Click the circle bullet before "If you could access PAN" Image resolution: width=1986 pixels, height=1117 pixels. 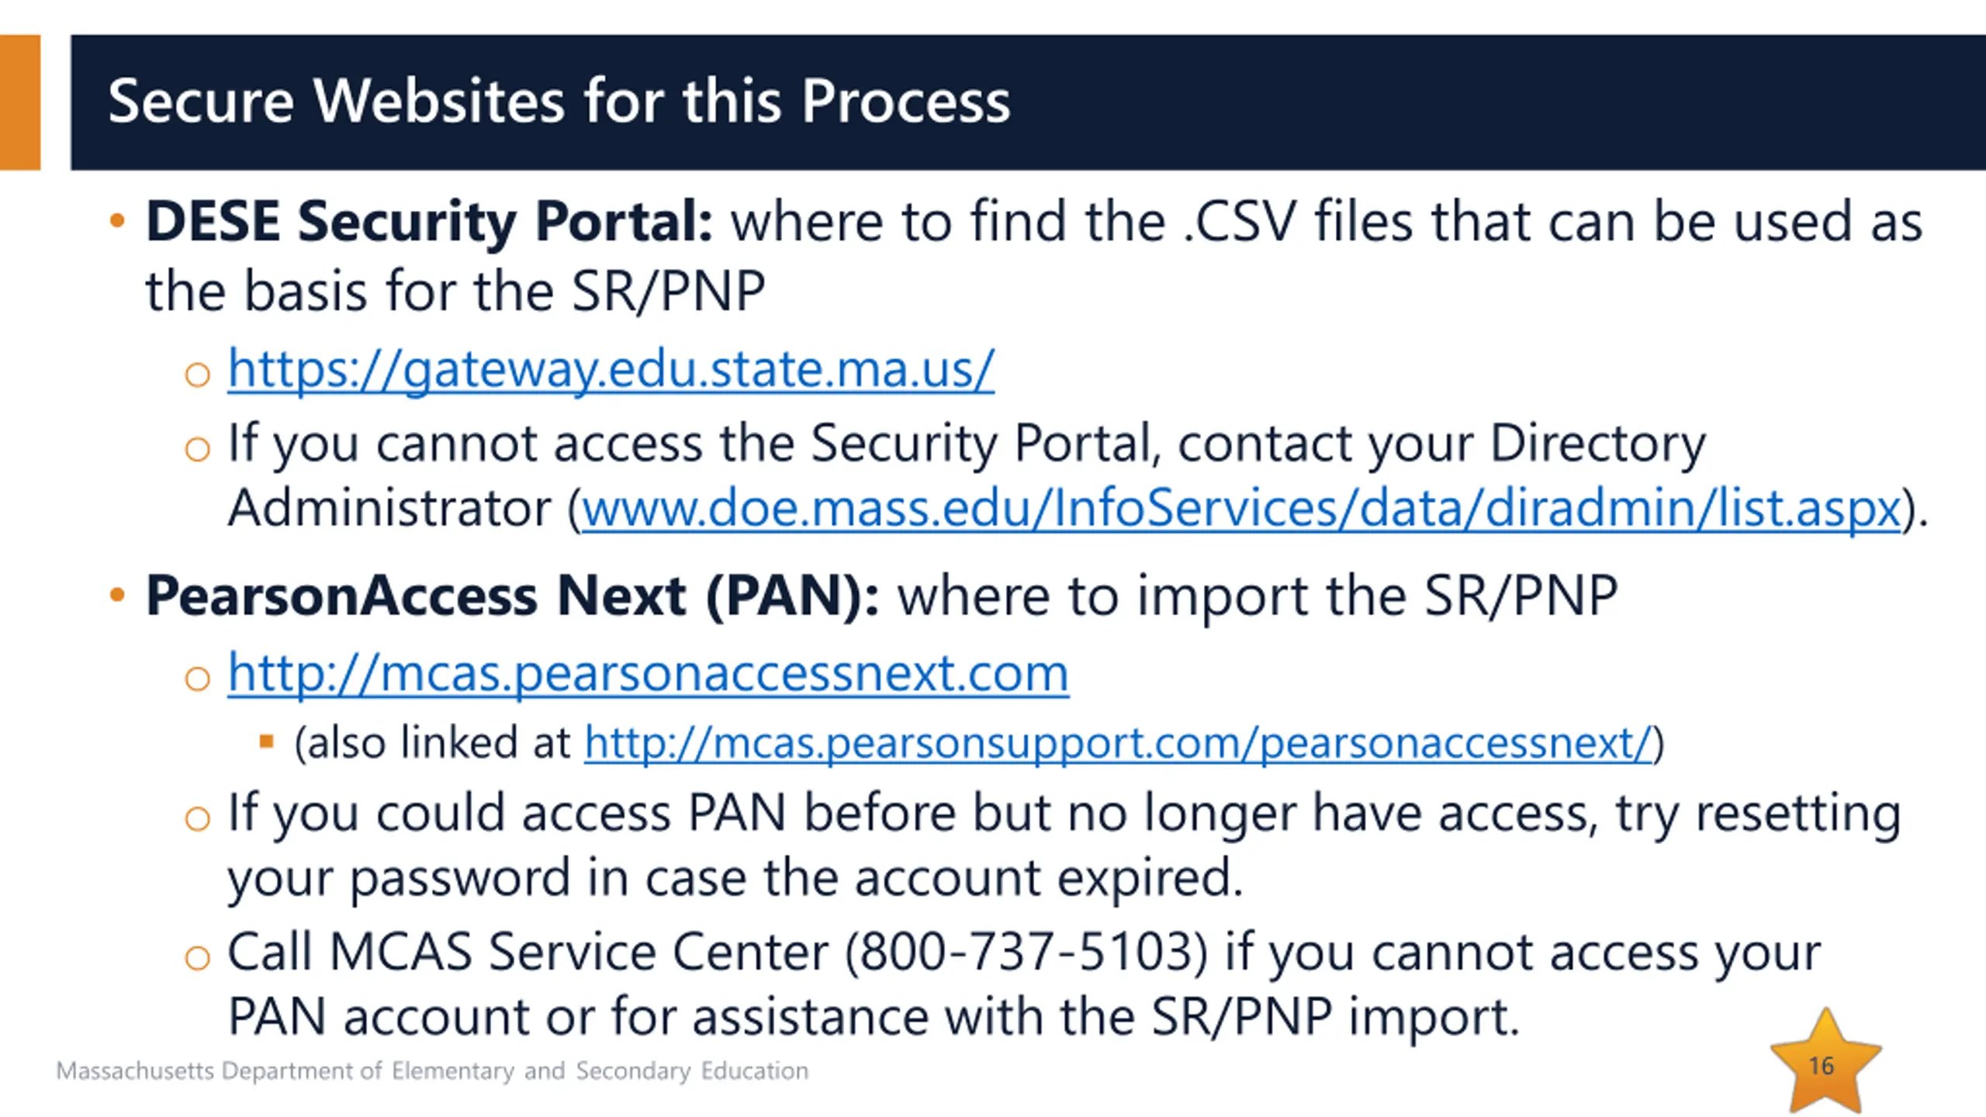click(198, 819)
